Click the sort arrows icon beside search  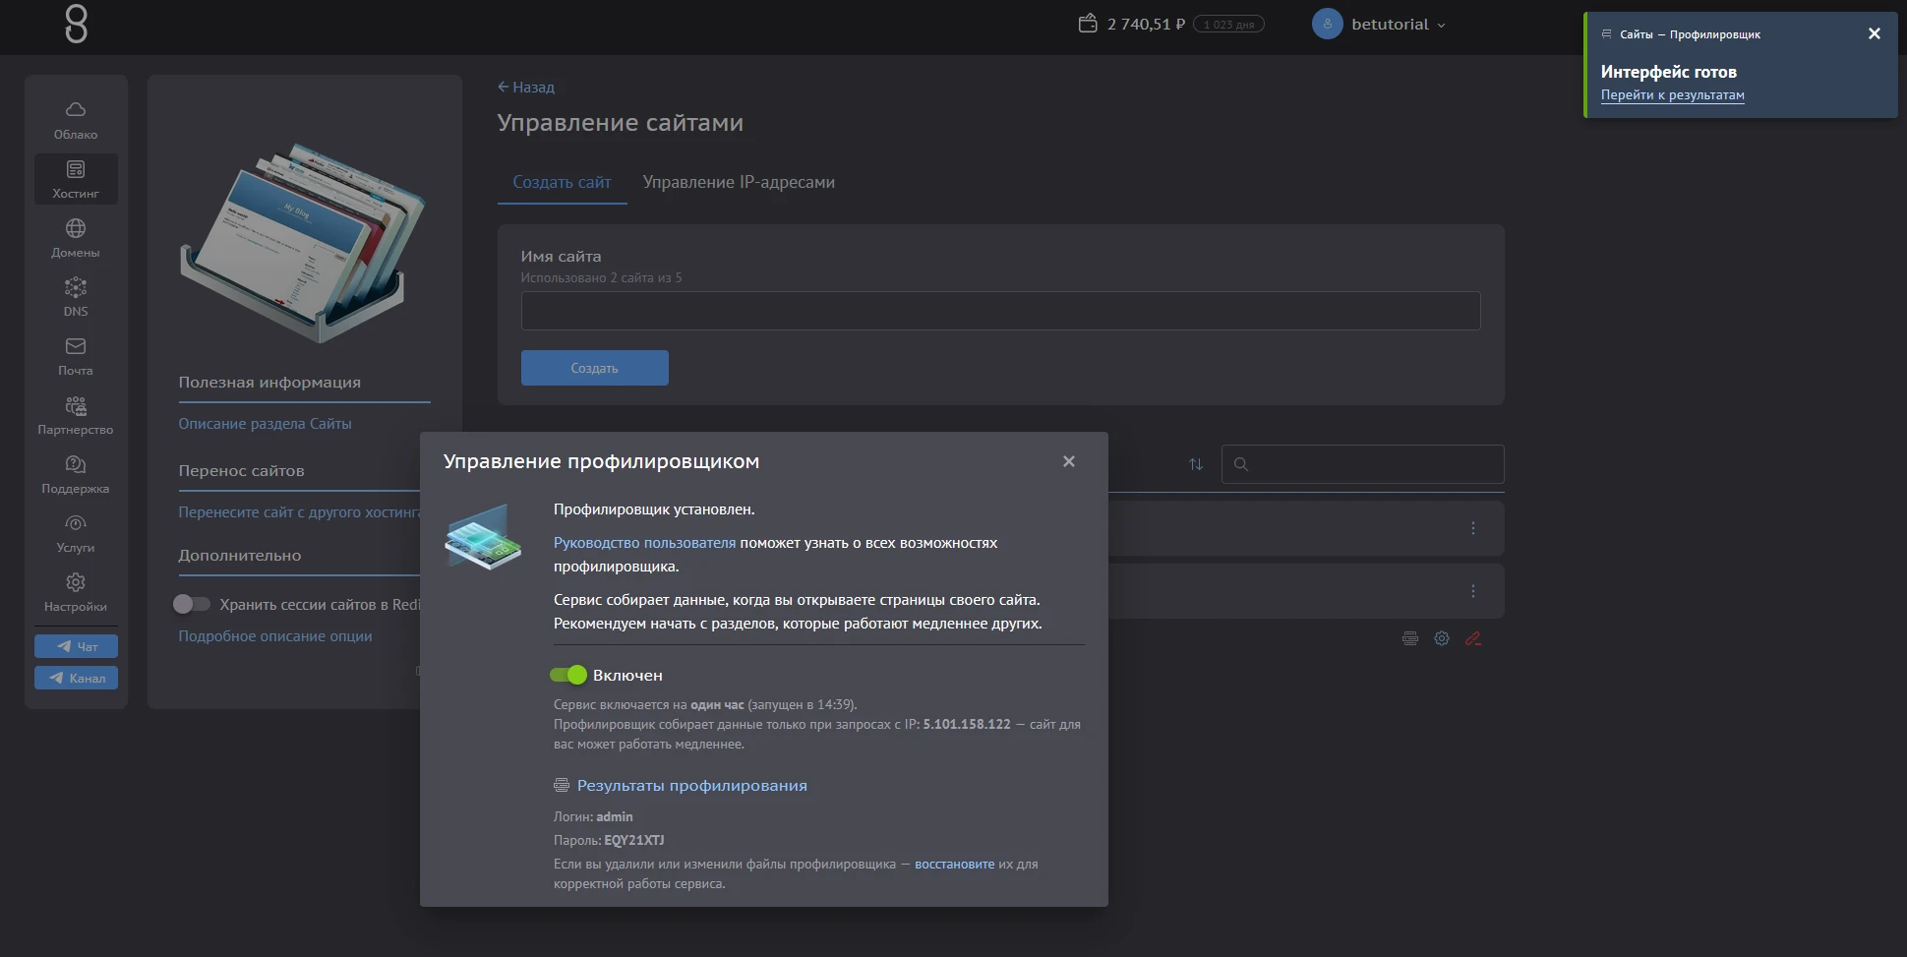pyautogui.click(x=1196, y=464)
